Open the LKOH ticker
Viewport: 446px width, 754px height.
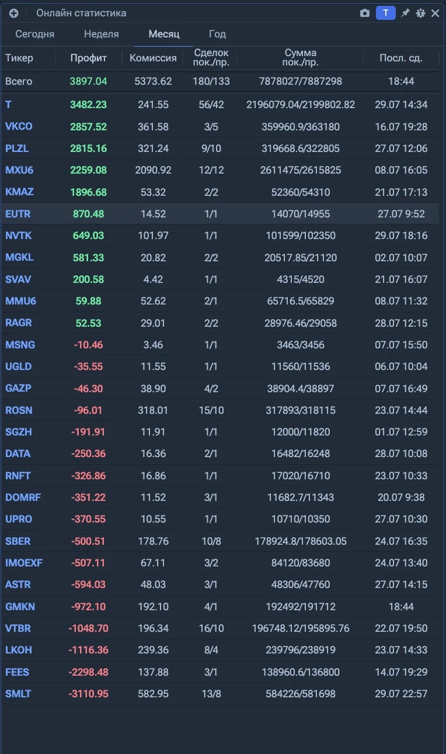coord(19,650)
